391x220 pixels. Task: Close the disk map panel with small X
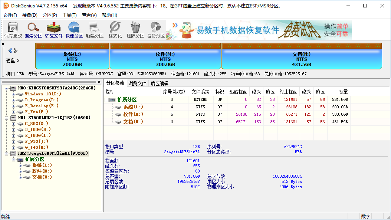tap(3, 44)
